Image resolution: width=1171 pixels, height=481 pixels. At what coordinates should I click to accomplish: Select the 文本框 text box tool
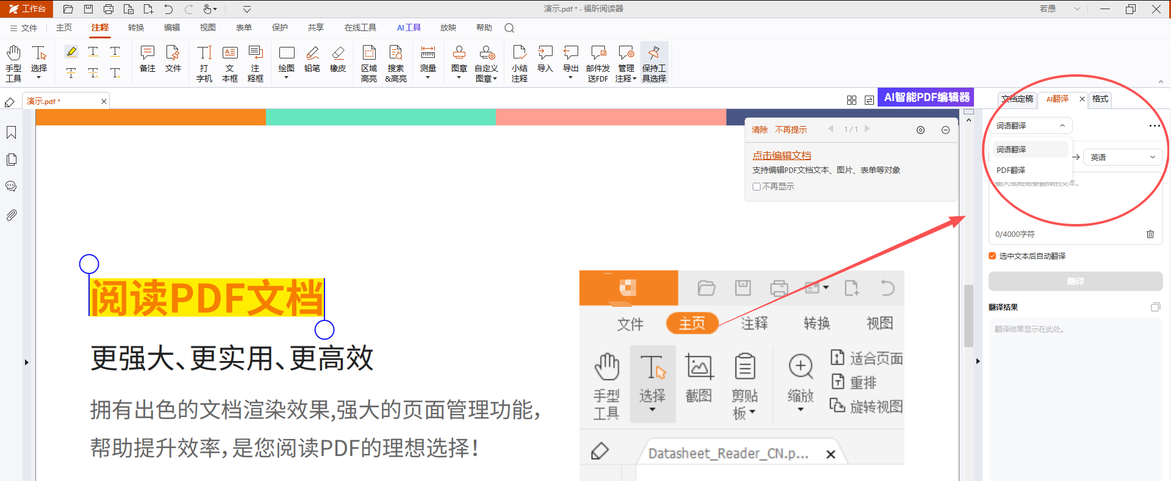tap(230, 63)
